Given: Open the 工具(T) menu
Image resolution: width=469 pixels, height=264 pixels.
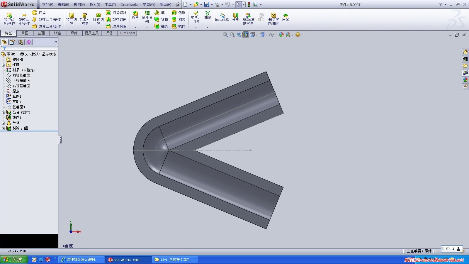Looking at the screenshot, I should click(x=110, y=5).
